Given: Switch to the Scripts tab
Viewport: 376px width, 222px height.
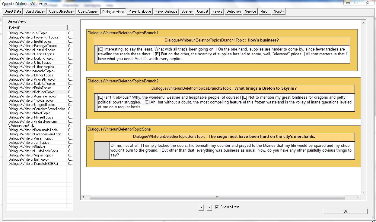Looking at the screenshot, I should pyautogui.click(x=279, y=11).
